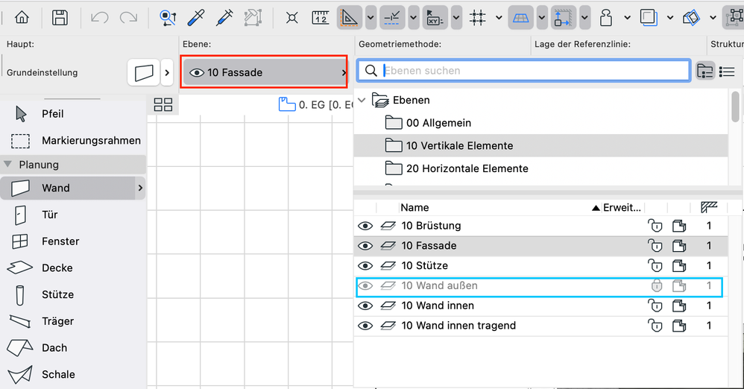744x389 pixels.
Task: Select the Träger beam tool
Action: (x=73, y=321)
